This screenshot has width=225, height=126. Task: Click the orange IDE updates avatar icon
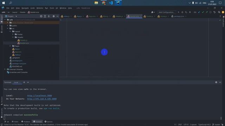click(x=223, y=12)
